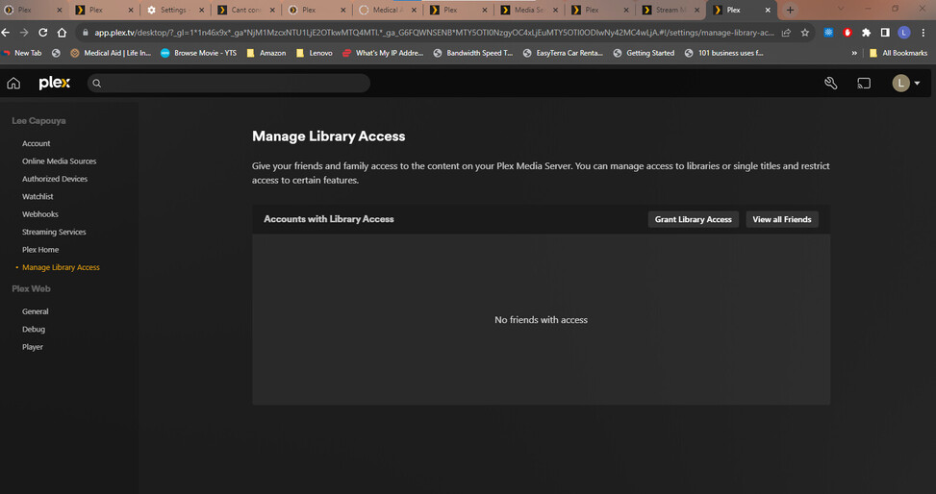This screenshot has width=936, height=494.
Task: Close the active Plex browser tab
Action: pos(768,11)
